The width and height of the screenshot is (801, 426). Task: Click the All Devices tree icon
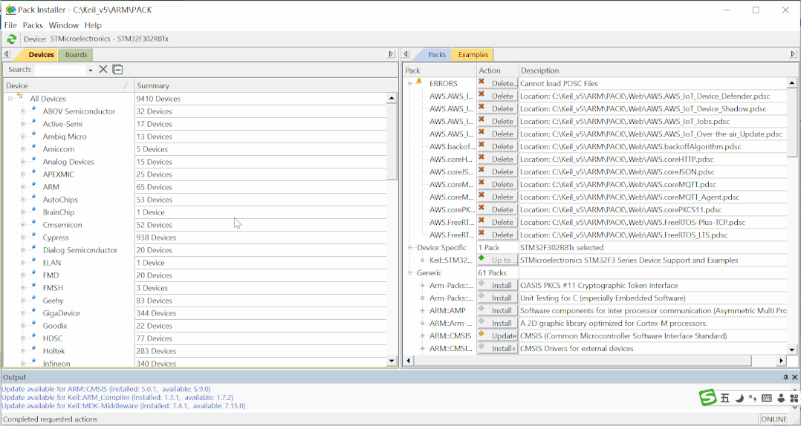[20, 96]
